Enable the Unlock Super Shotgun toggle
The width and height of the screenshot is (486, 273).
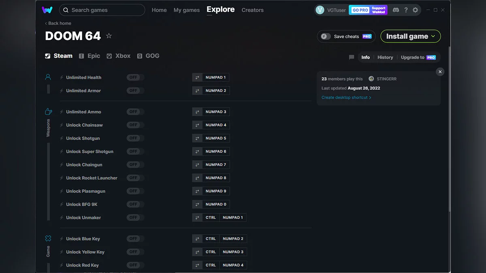[135, 151]
